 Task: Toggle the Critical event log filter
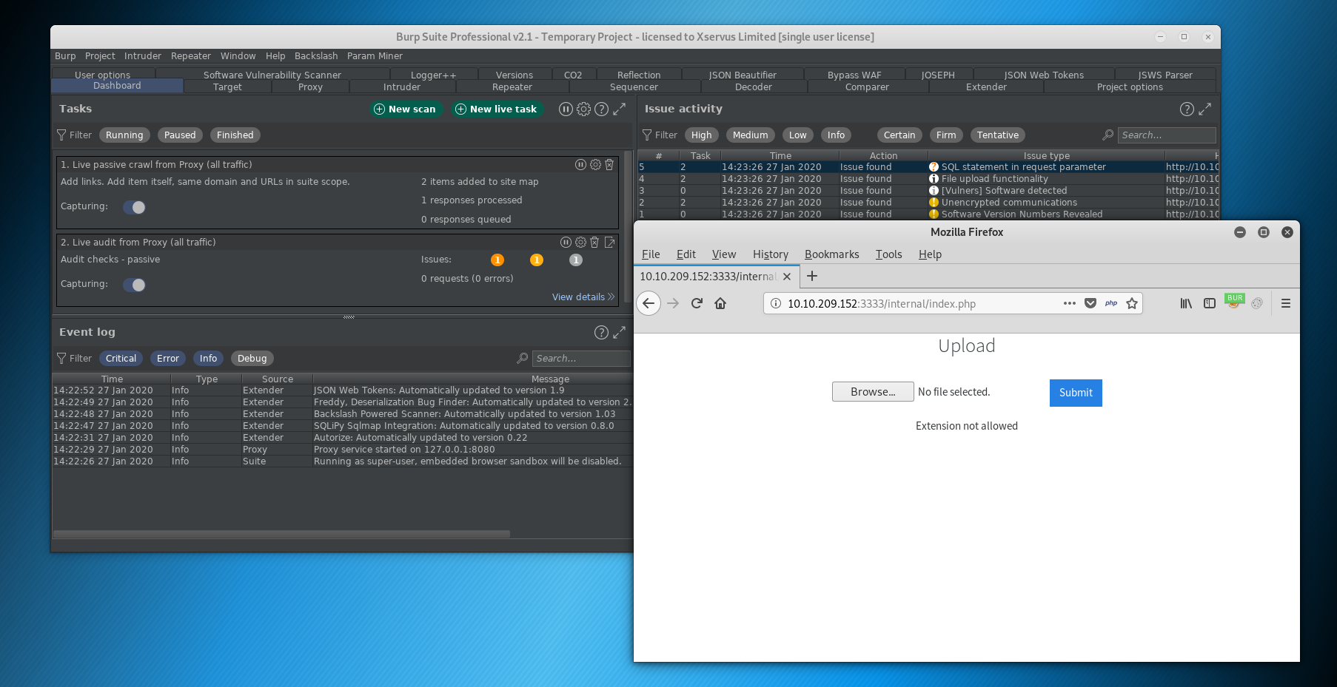[x=121, y=358]
